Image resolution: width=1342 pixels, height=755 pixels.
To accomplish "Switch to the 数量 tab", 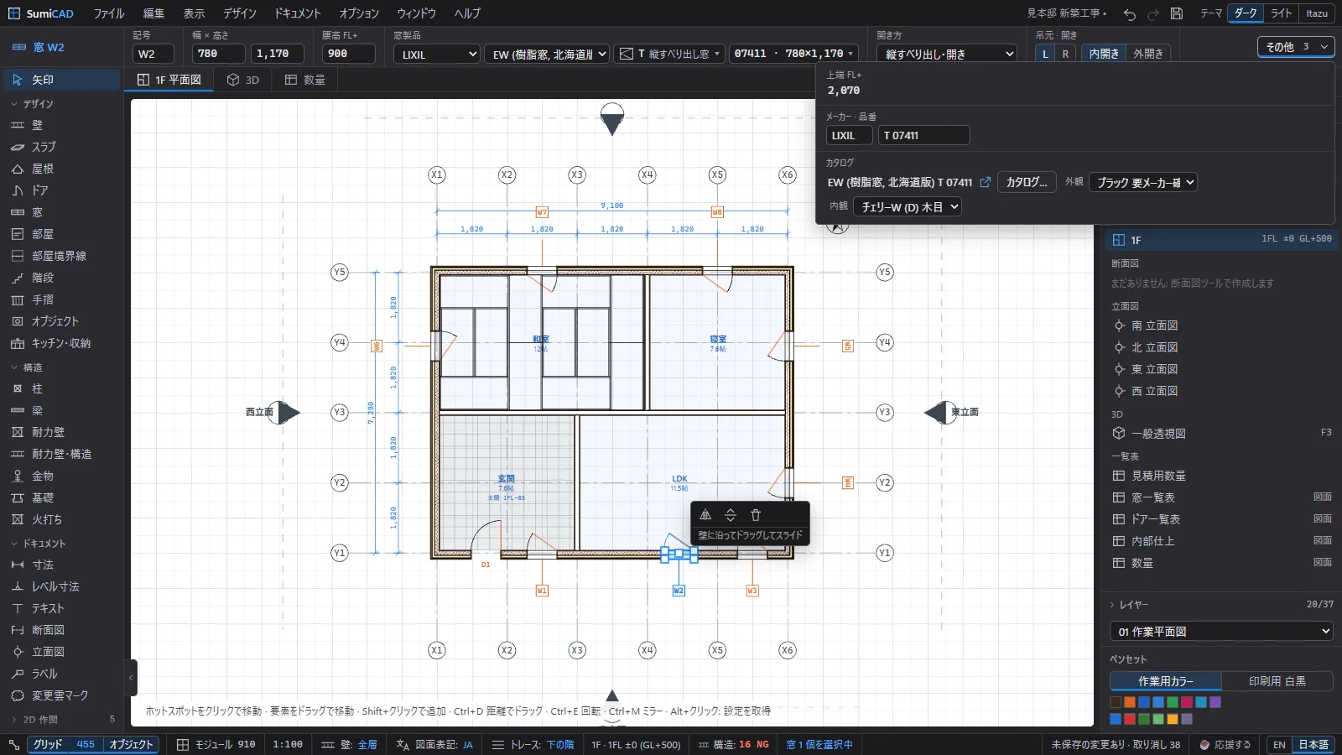I will point(304,80).
